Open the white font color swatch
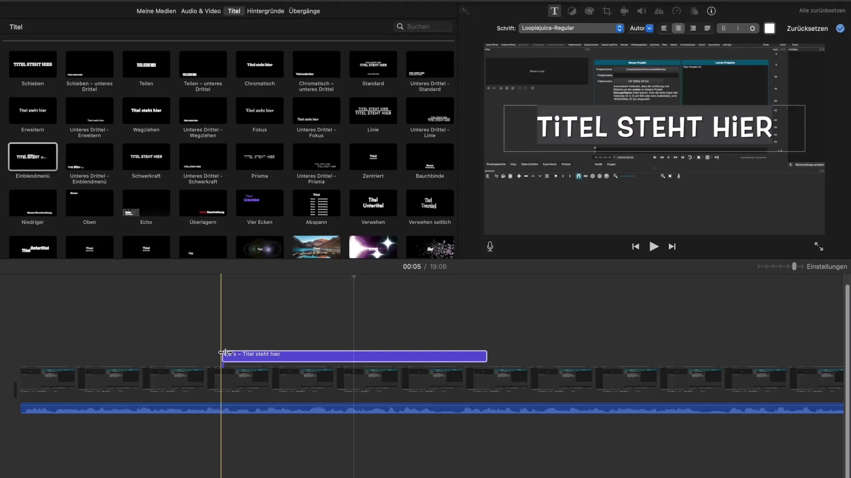The image size is (851, 478). (x=769, y=28)
